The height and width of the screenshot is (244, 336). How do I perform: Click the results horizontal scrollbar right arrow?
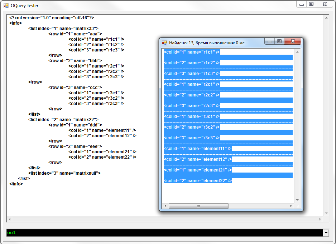(x=292, y=206)
